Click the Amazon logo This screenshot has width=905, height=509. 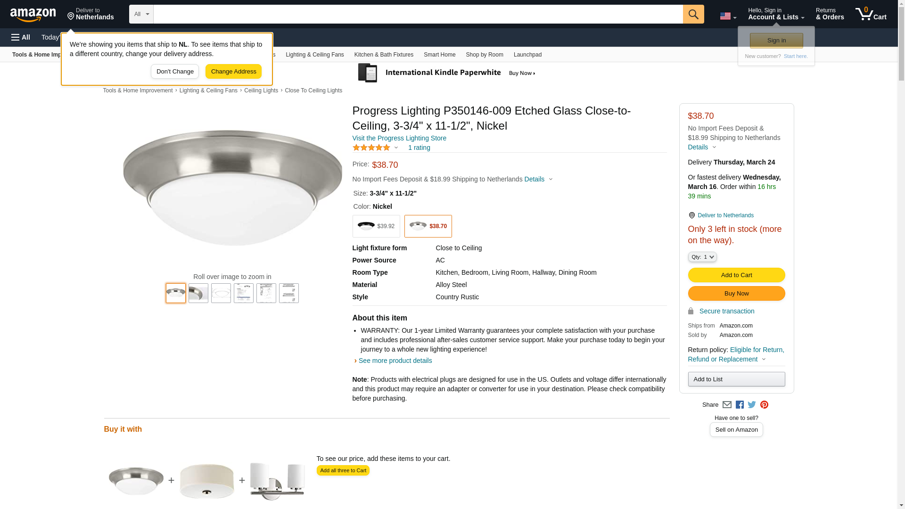click(x=33, y=15)
